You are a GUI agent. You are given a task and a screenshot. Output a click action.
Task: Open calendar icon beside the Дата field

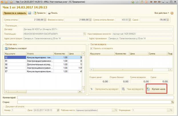(x=58, y=110)
